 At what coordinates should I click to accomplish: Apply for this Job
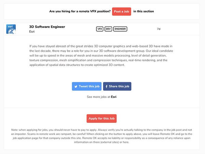click(x=102, y=119)
